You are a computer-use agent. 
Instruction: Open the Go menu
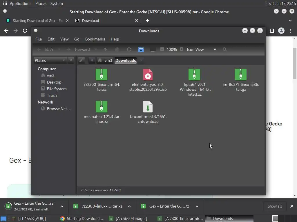77,39
